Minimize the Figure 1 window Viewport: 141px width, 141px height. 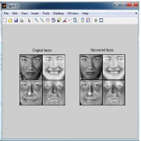click(x=117, y=5)
